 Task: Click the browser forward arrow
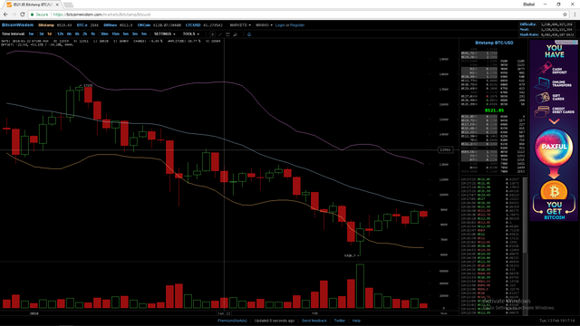point(14,14)
